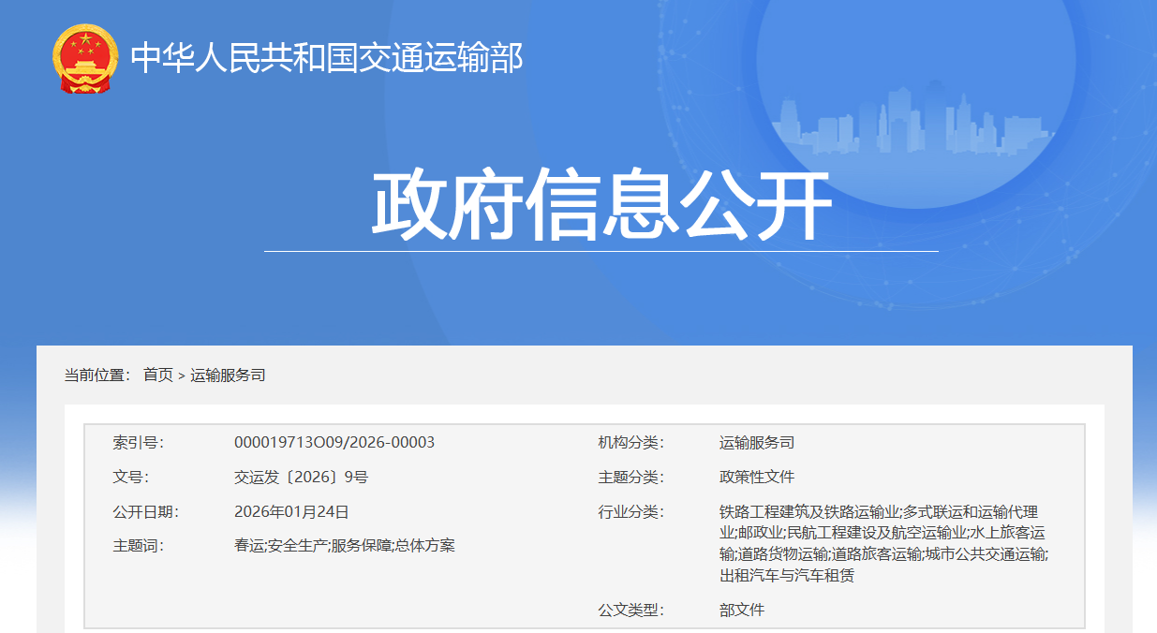The image size is (1157, 633).
Task: Select the 部文件 value
Action: pyautogui.click(x=742, y=610)
